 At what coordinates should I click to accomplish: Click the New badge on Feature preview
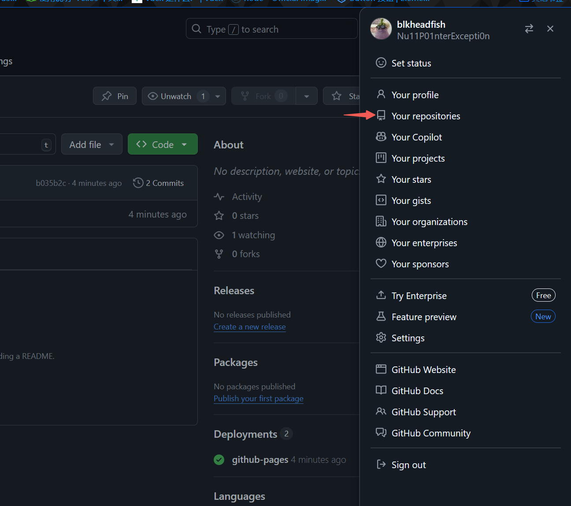click(x=543, y=317)
